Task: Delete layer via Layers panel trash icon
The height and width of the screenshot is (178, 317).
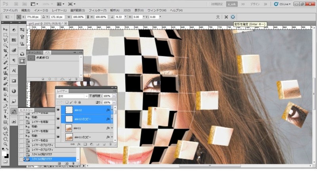Action: coord(110,144)
